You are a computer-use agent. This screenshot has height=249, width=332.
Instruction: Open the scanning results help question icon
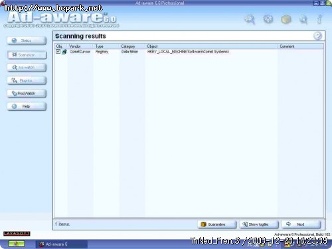point(317,36)
